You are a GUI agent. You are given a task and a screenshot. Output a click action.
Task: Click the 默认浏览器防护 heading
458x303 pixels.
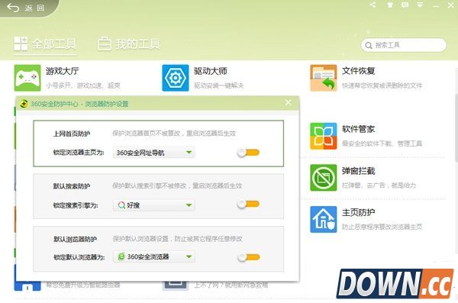coord(75,240)
